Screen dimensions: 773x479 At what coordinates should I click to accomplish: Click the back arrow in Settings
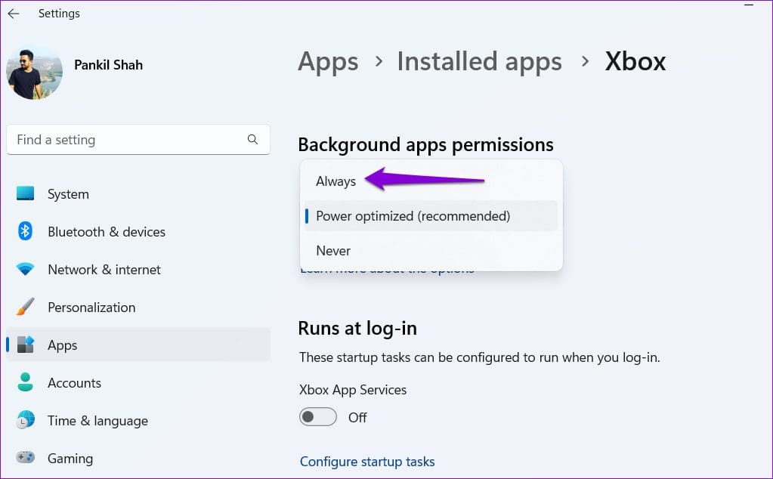click(14, 14)
